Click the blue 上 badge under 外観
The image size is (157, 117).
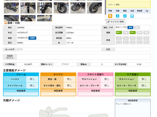(x=117, y=16)
